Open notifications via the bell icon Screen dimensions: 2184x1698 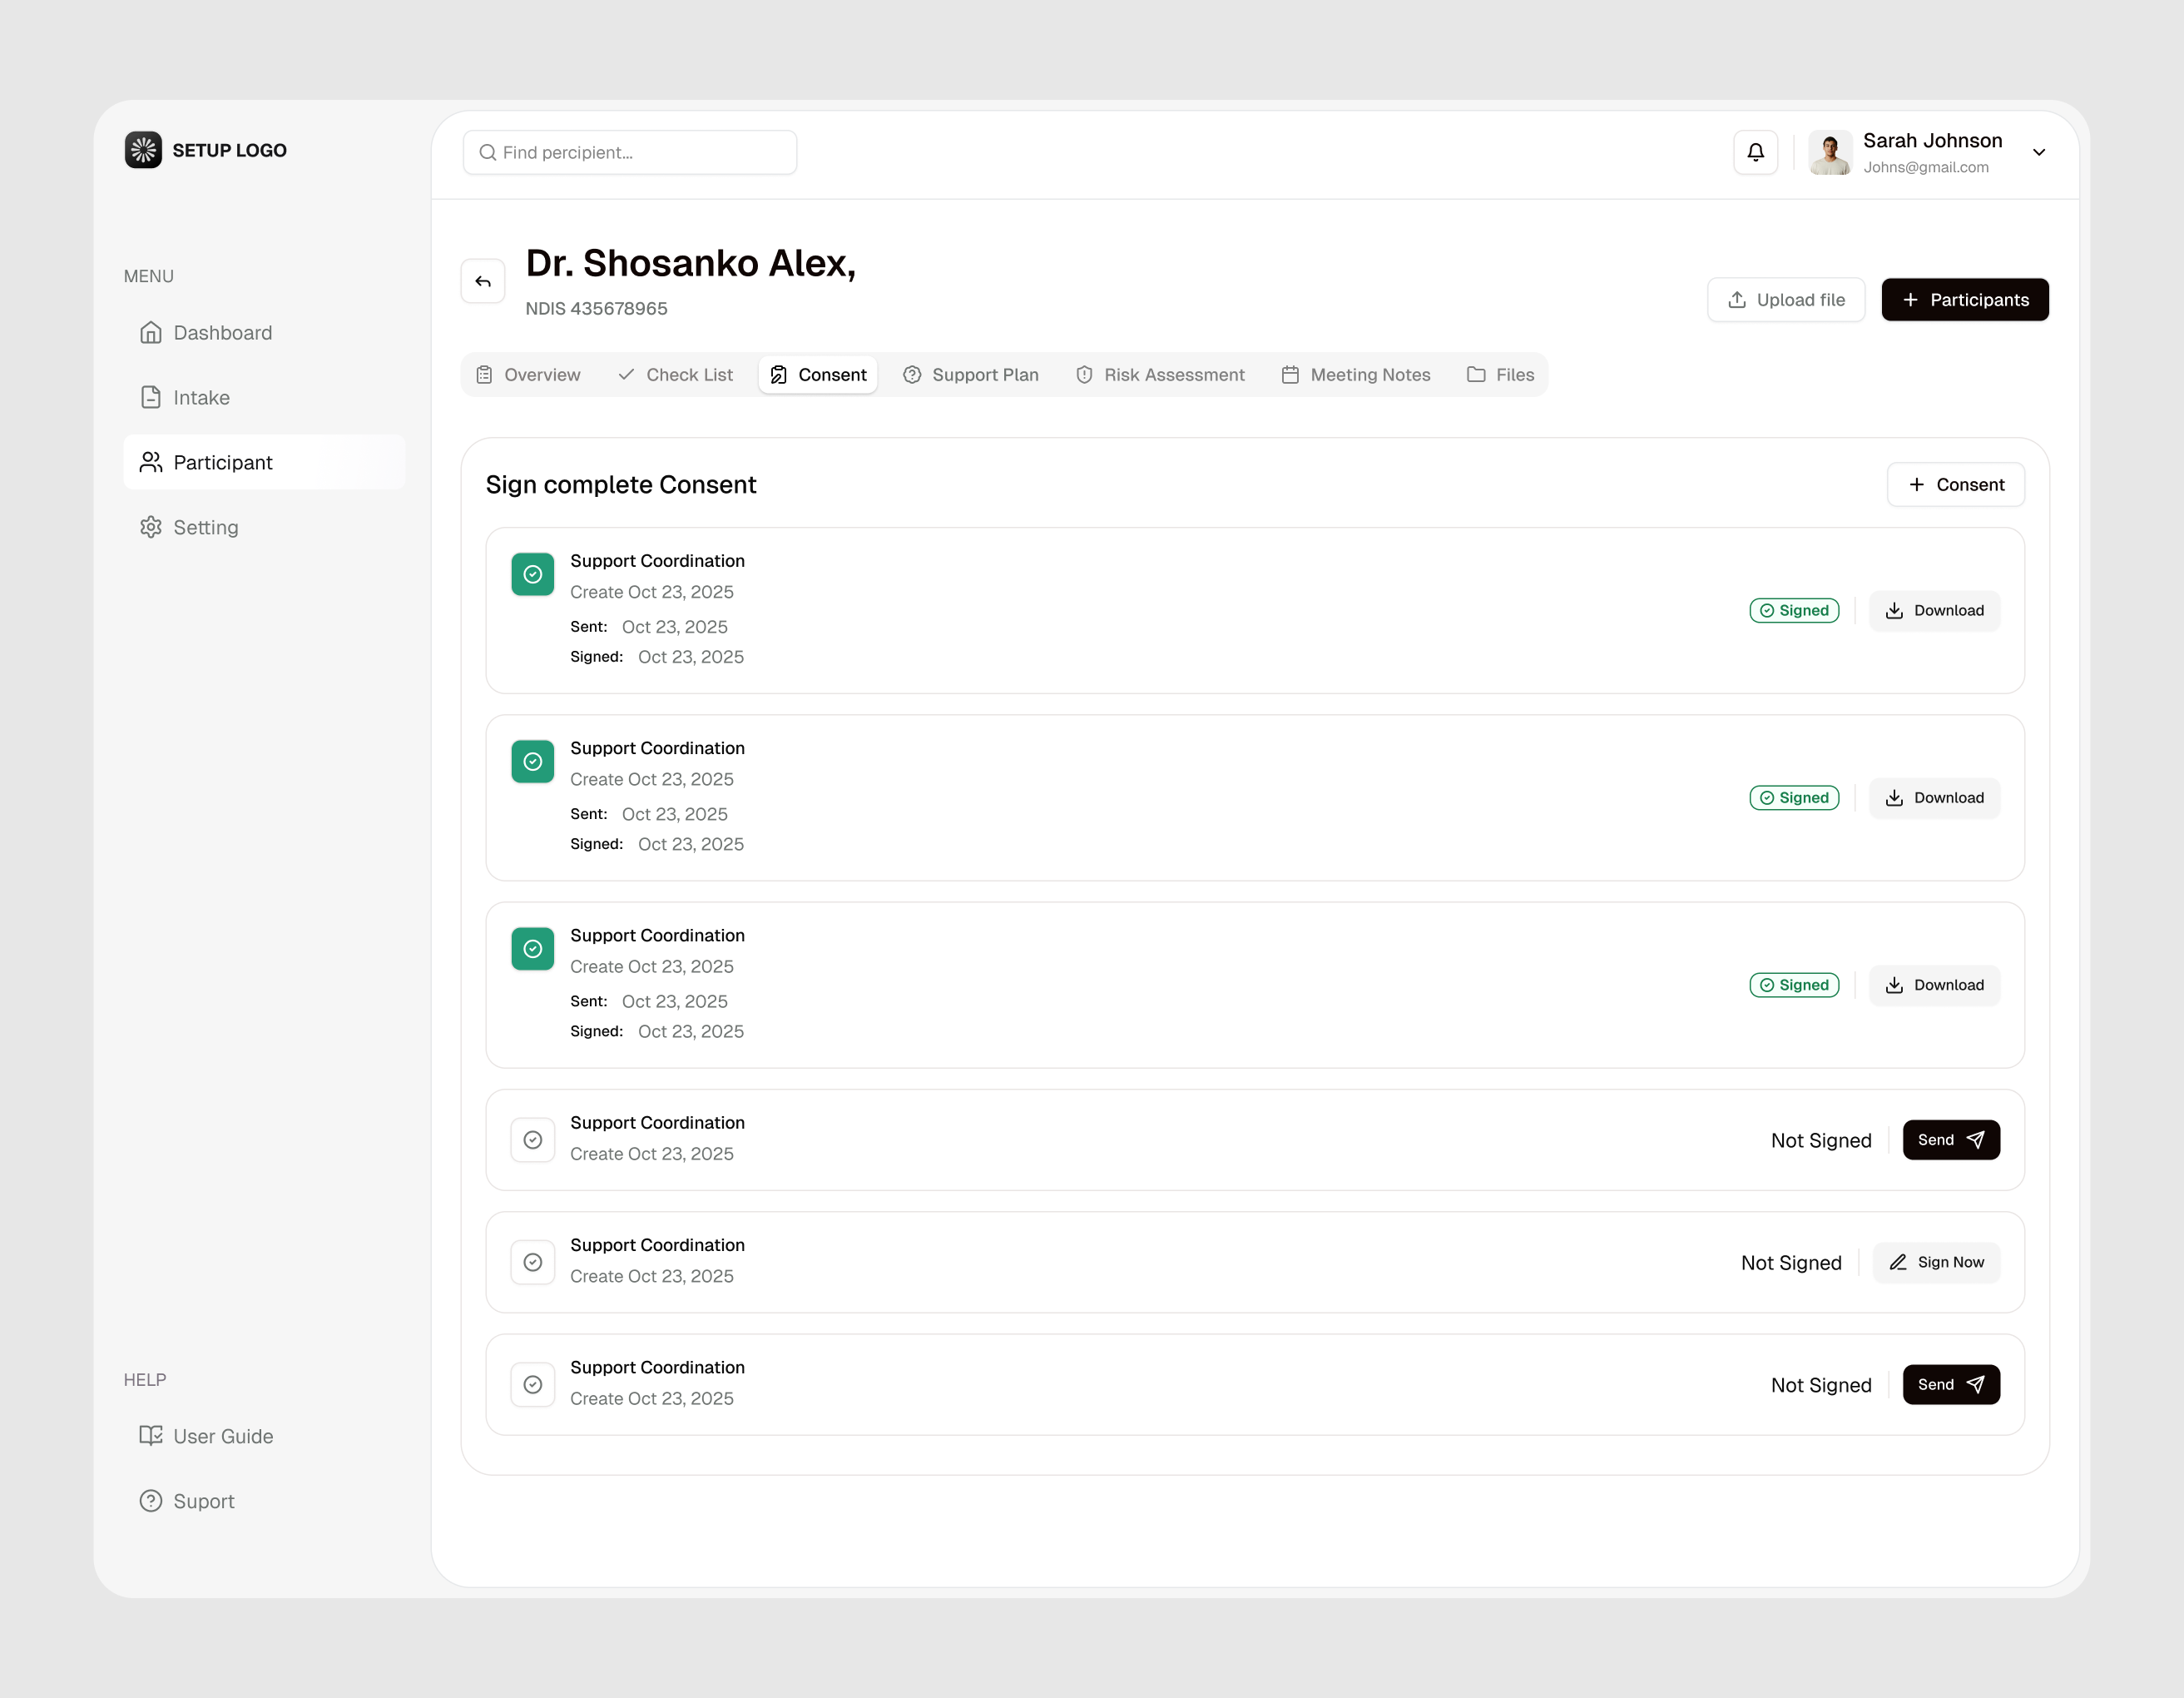click(x=1756, y=152)
